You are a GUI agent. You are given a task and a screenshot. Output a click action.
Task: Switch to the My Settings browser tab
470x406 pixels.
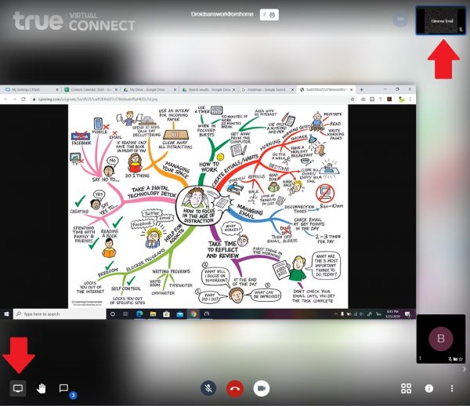click(x=30, y=89)
